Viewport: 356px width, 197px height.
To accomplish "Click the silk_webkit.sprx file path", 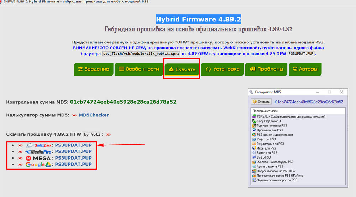I will (x=141, y=54).
